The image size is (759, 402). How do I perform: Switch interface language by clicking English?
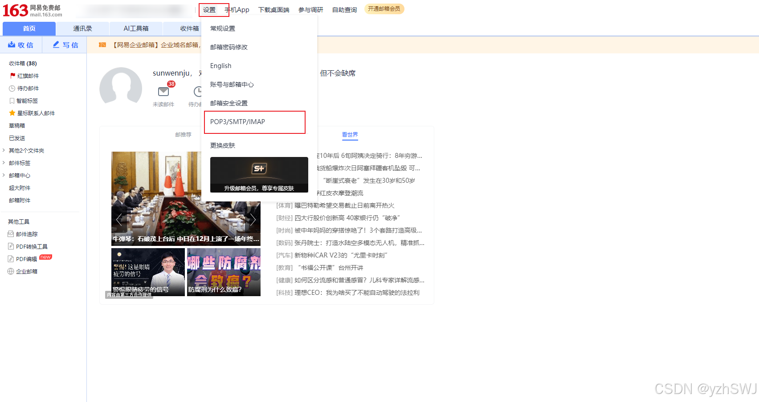pos(221,65)
